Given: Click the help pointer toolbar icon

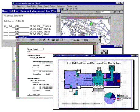Looking at the screenshot, I should (x=76, y=9).
